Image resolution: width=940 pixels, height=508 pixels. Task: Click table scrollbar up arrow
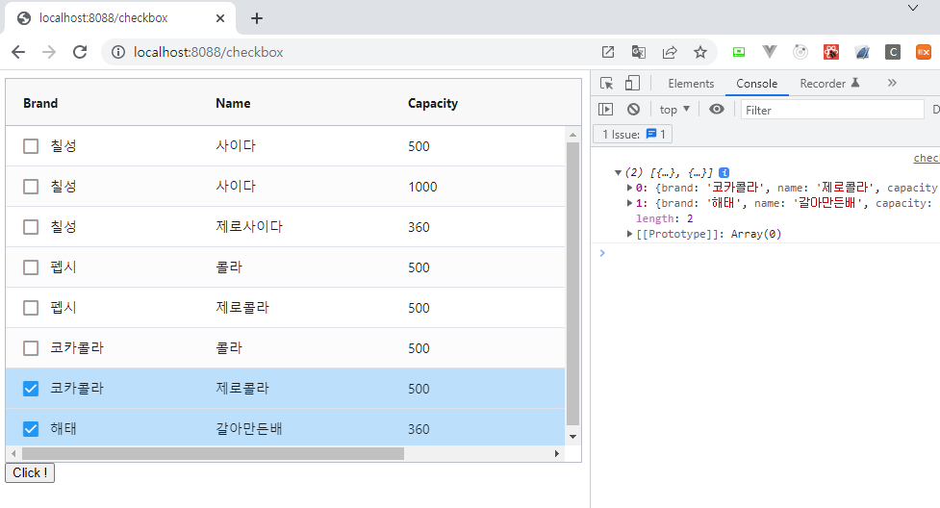(x=572, y=135)
